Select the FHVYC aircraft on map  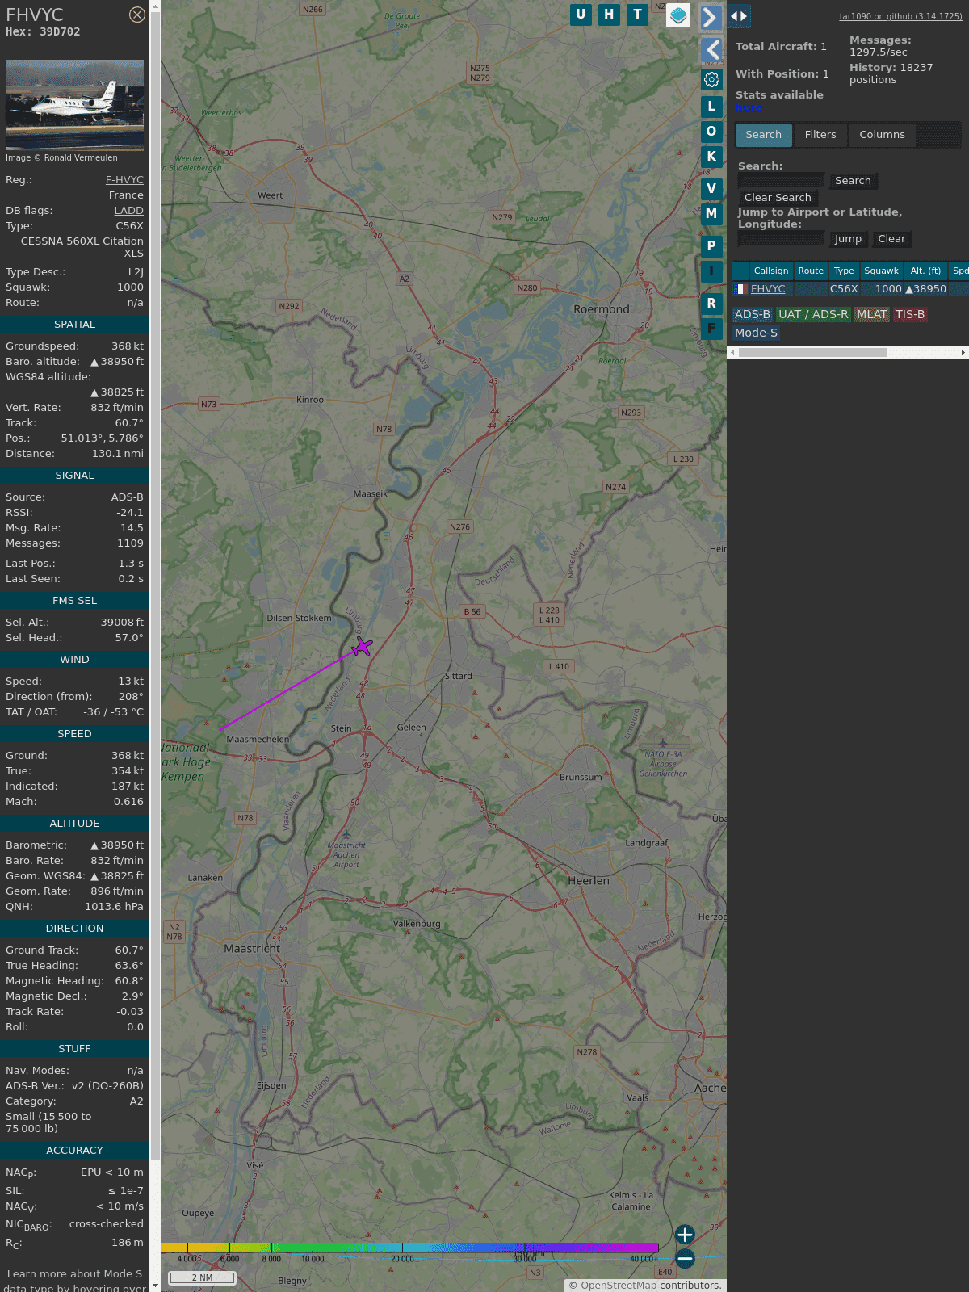[x=362, y=646]
